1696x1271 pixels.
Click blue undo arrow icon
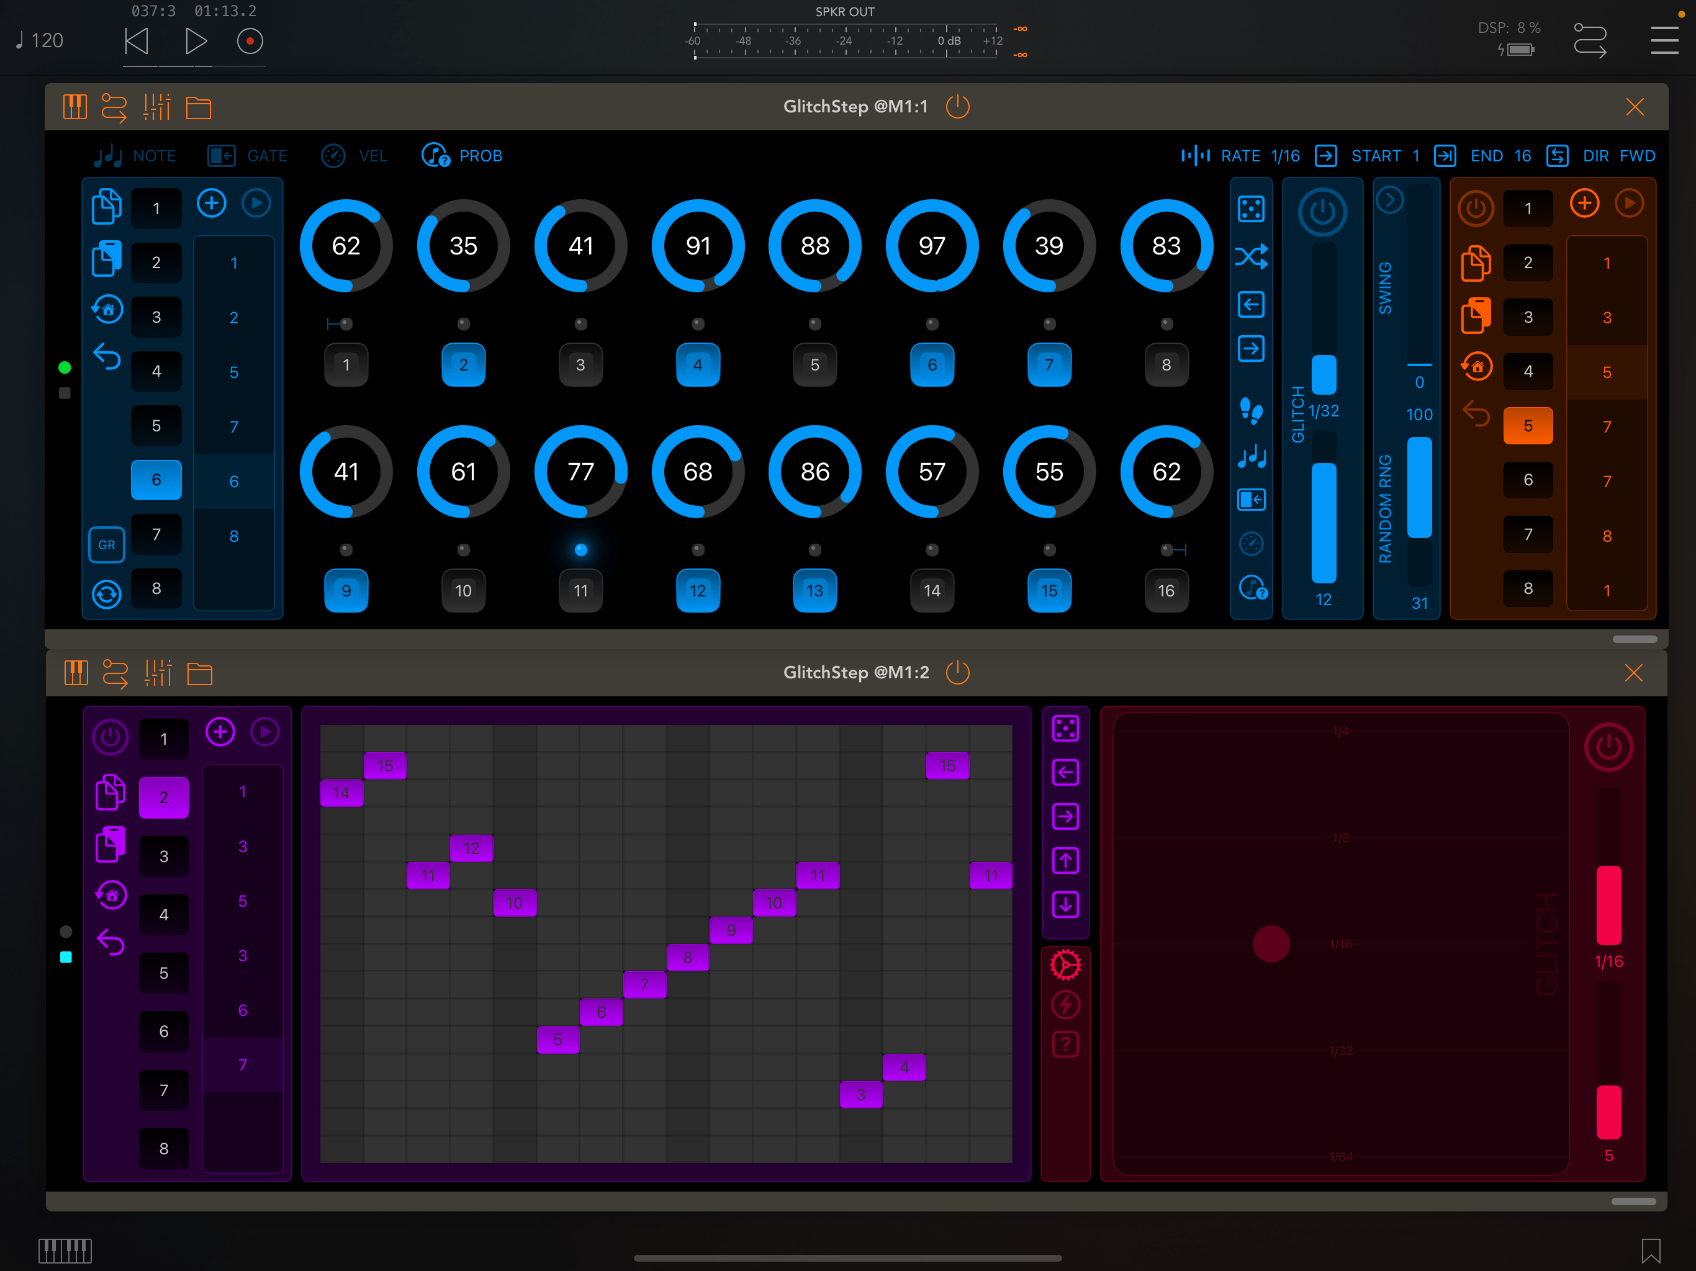[x=107, y=356]
